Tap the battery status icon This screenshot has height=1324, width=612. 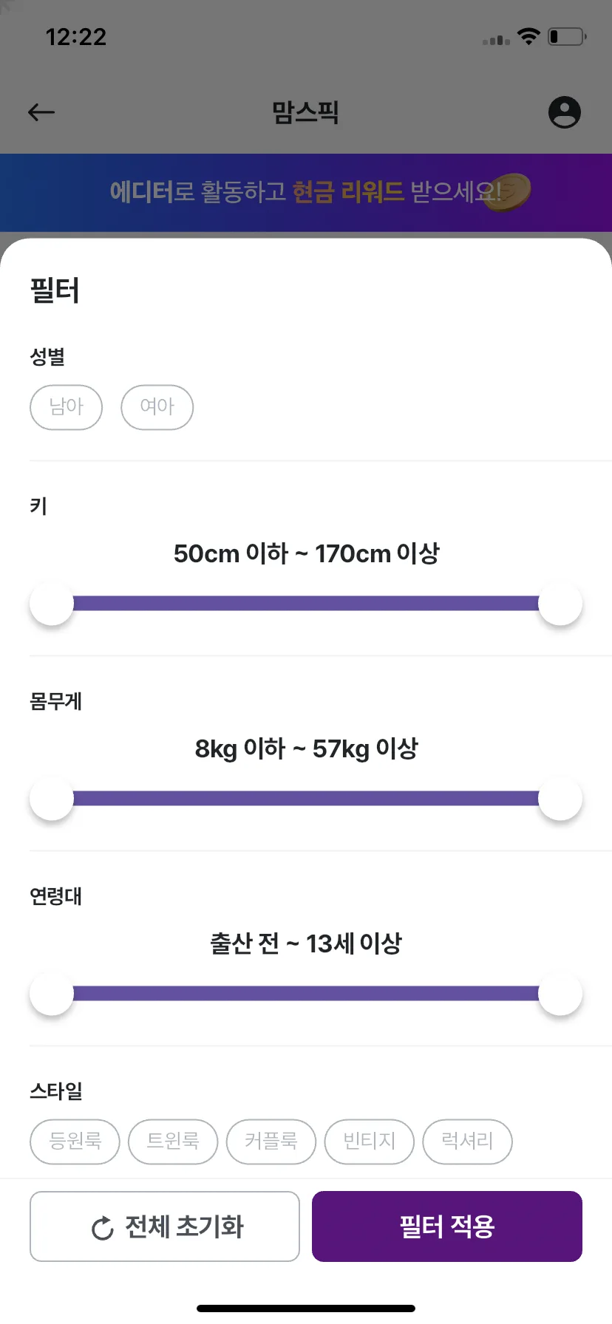(567, 36)
